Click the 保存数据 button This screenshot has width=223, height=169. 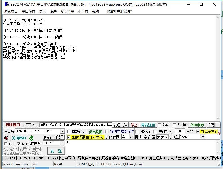(x=95, y=132)
